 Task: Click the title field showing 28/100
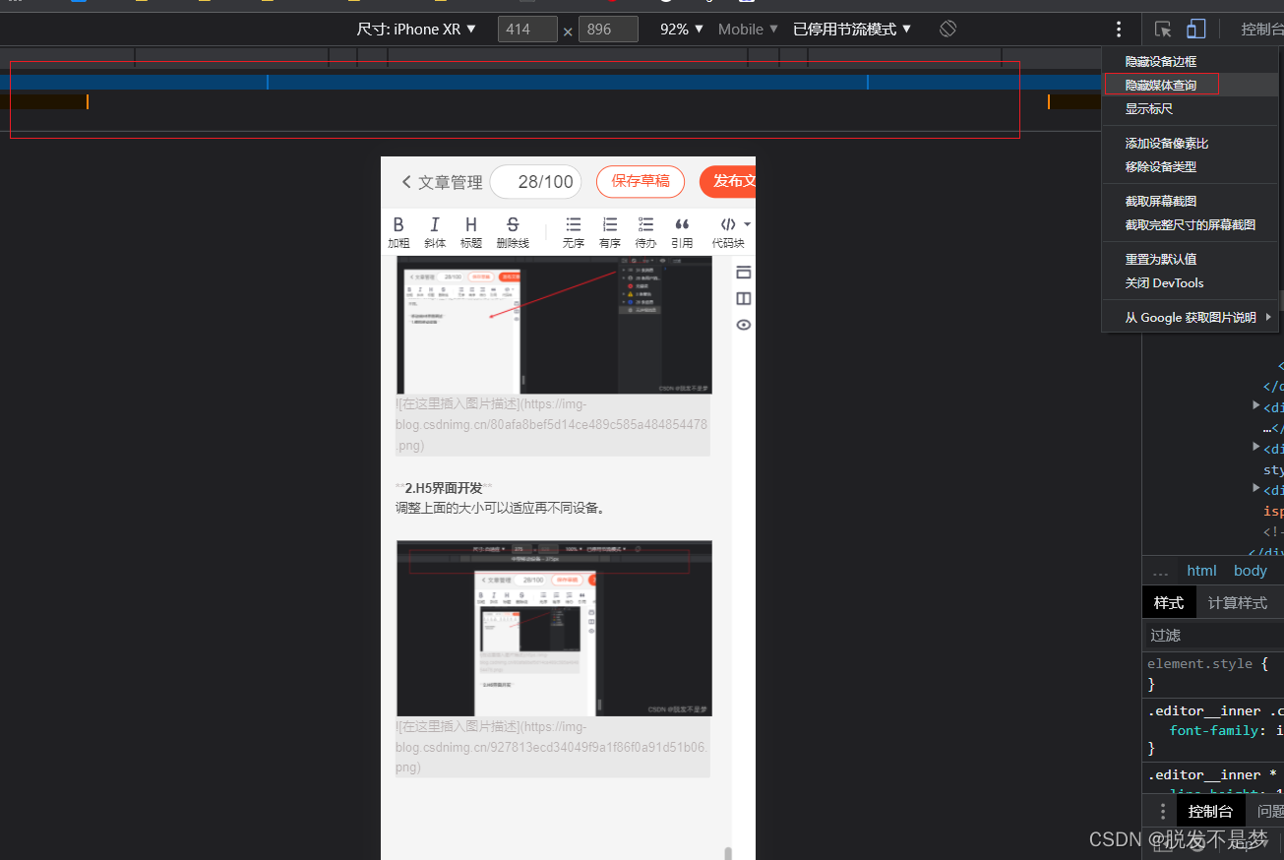(535, 182)
